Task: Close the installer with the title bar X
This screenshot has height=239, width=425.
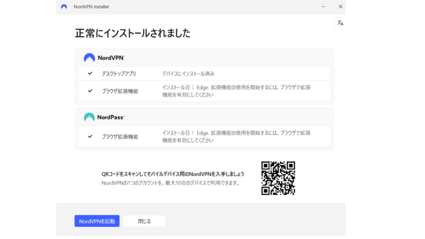Action: pos(340,7)
